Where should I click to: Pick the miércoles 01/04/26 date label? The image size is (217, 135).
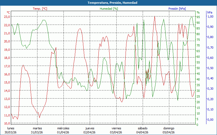(63, 130)
